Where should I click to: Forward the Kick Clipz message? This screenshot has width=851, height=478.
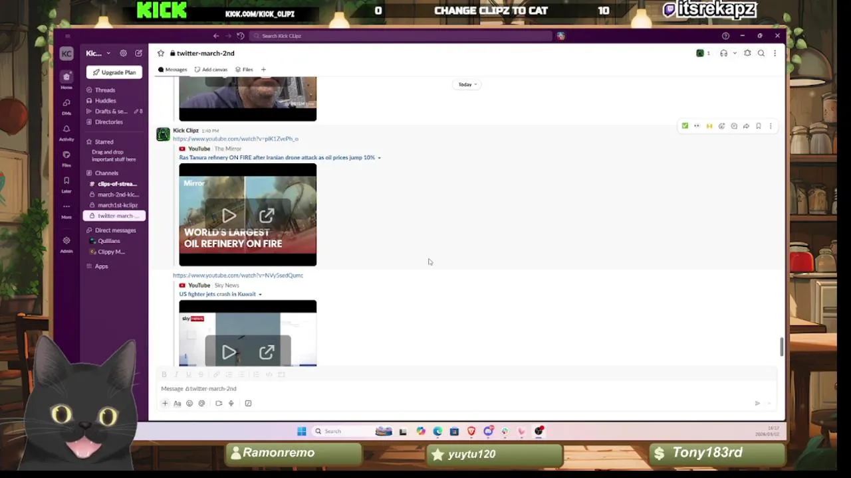point(746,126)
